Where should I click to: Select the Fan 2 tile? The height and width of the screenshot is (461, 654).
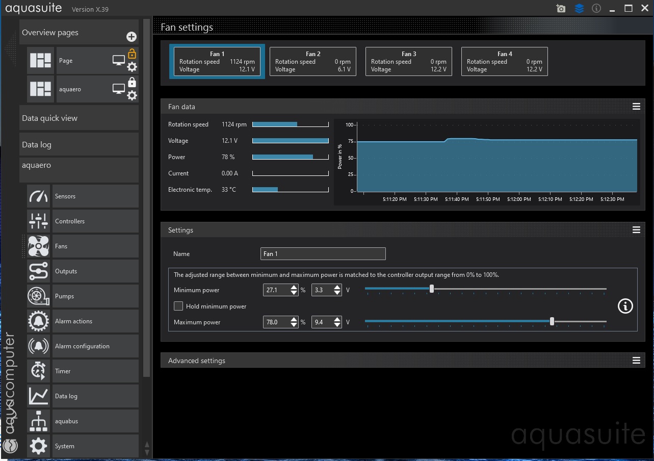tap(313, 62)
